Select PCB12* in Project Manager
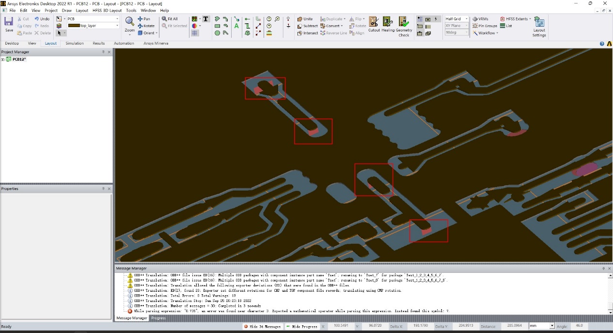The height and width of the screenshot is (333, 613). pos(19,60)
